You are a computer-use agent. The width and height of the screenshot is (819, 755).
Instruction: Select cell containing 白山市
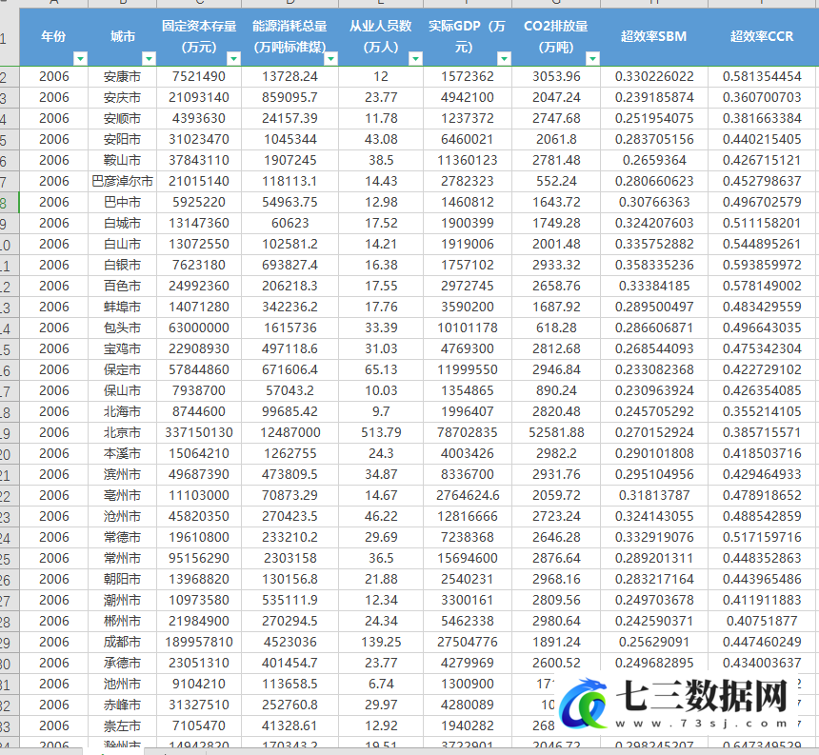click(123, 244)
